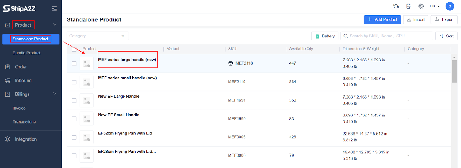The image size is (461, 168).
Task: Select the New EF Small Handle row checkbox
Action: tap(74, 119)
